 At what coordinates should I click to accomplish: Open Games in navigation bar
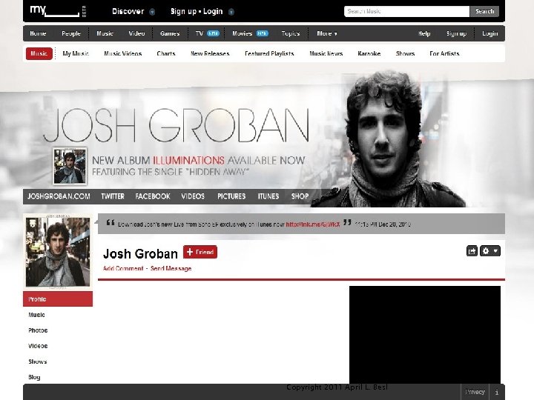(170, 33)
